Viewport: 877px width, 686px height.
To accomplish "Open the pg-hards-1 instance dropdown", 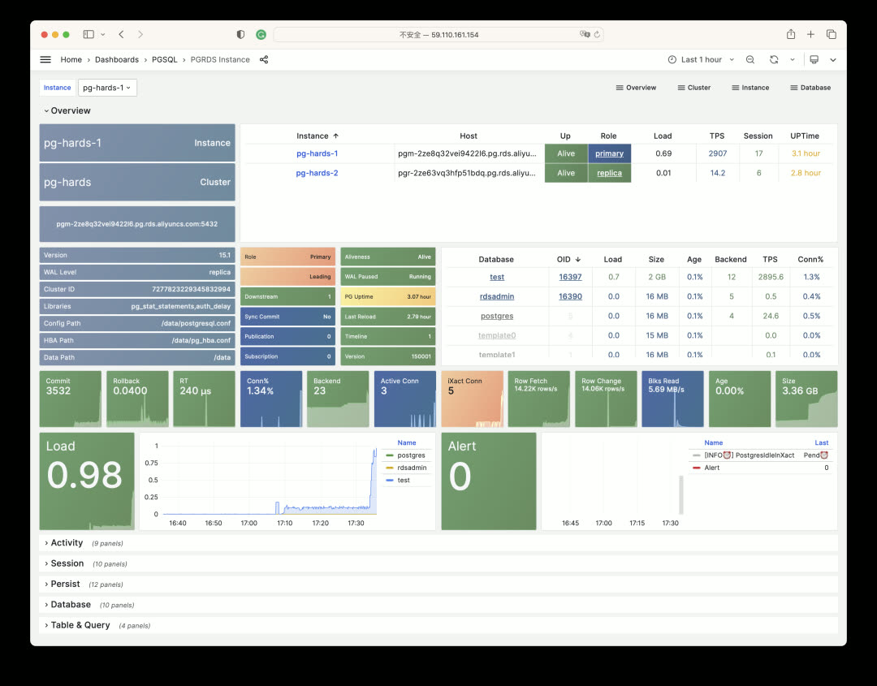I will pos(107,88).
